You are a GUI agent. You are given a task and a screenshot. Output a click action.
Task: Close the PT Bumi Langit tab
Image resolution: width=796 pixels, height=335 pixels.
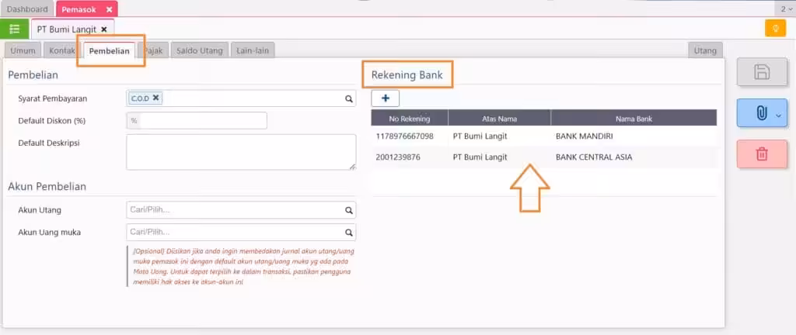104,29
